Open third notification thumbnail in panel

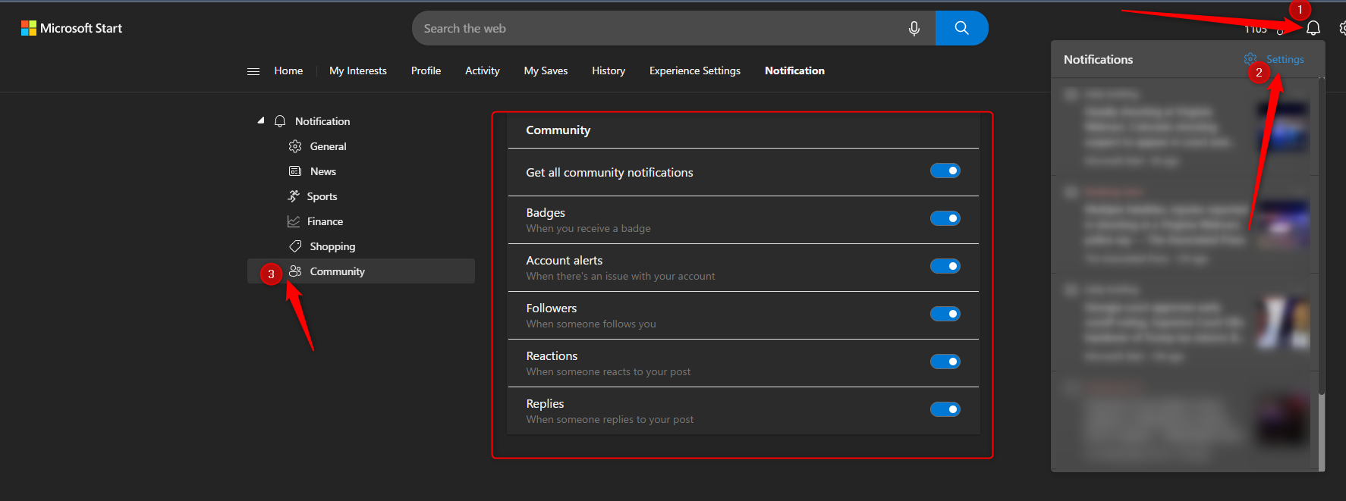pos(1284,322)
